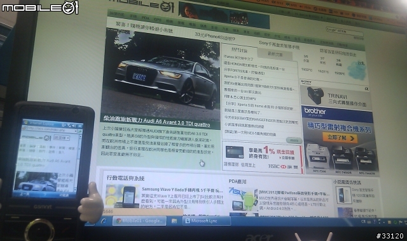Open the Audi A6 Avant link on phone page
The width and height of the screenshot is (407, 241).
[x=44, y=162]
